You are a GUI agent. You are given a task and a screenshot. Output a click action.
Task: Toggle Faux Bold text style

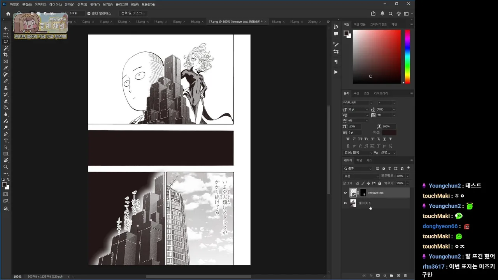pyautogui.click(x=348, y=139)
